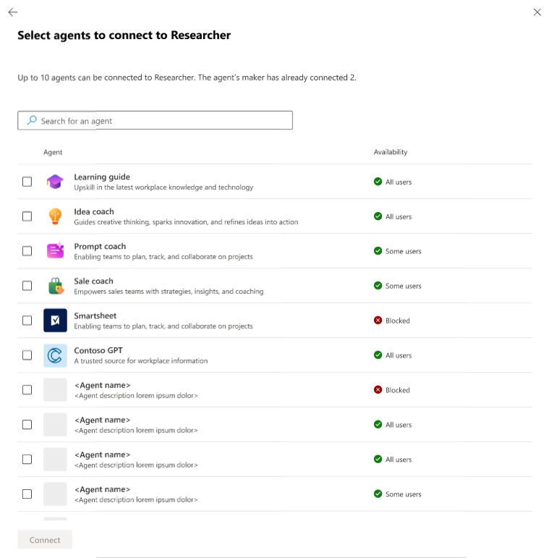Click the Connect button
549x558 pixels.
(45, 539)
